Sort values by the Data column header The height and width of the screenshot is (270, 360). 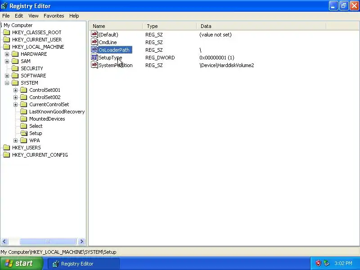(261, 26)
